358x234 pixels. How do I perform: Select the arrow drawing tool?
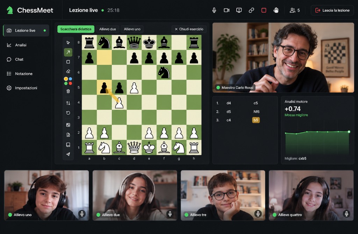point(68,52)
